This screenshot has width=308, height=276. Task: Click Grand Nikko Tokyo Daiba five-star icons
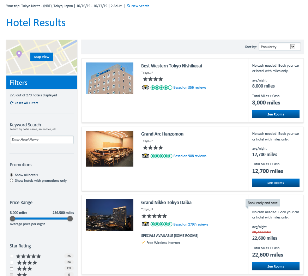154,216
